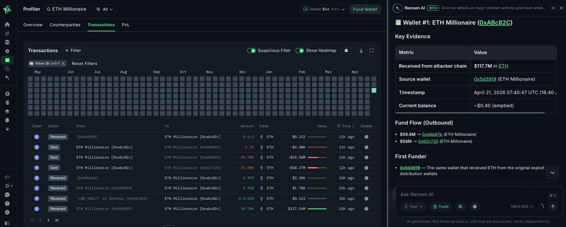
Task: Open details info icon for the -$59.58M row
Action: (366, 157)
